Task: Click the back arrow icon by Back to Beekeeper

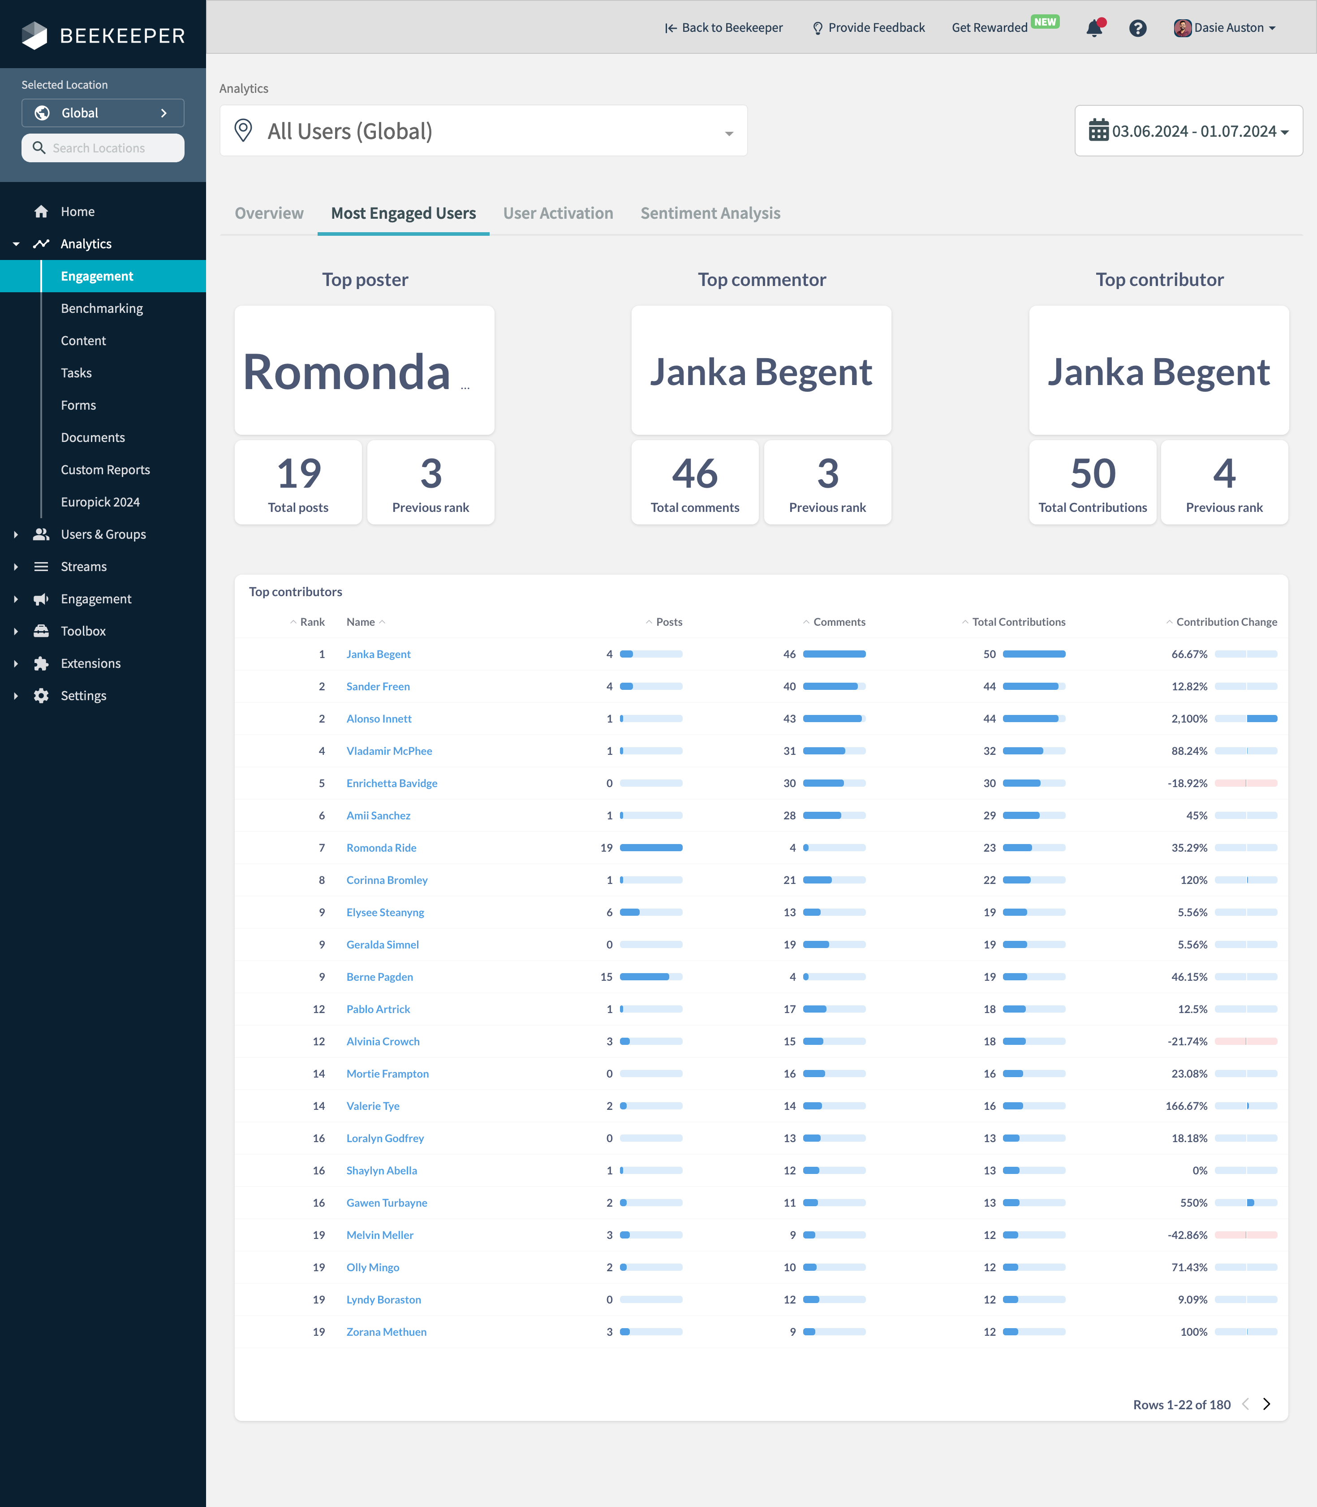Action: click(x=670, y=28)
